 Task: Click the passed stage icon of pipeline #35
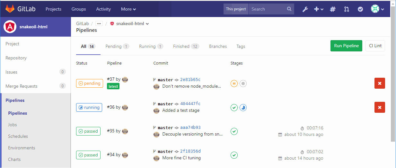[234, 131]
